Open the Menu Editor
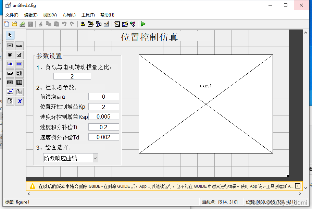The height and width of the screenshot is (209, 312). click(90, 24)
